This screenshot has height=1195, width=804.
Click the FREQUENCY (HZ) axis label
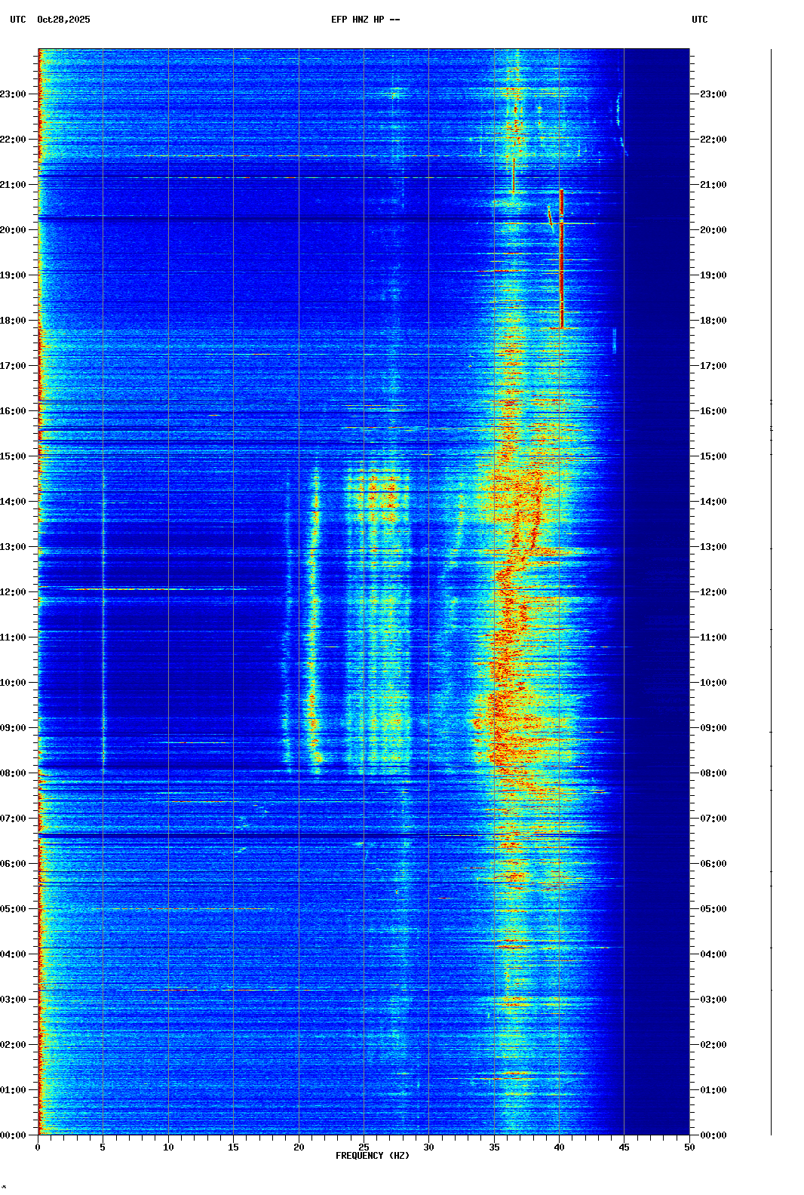tap(372, 1156)
